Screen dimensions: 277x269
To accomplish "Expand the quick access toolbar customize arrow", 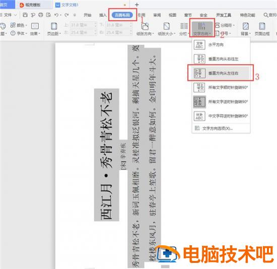I will (75, 15).
